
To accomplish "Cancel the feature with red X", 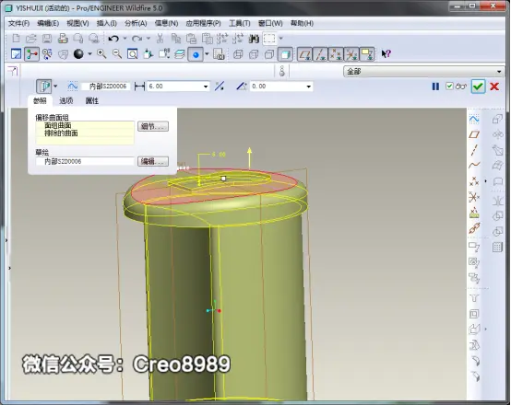I will pos(494,87).
